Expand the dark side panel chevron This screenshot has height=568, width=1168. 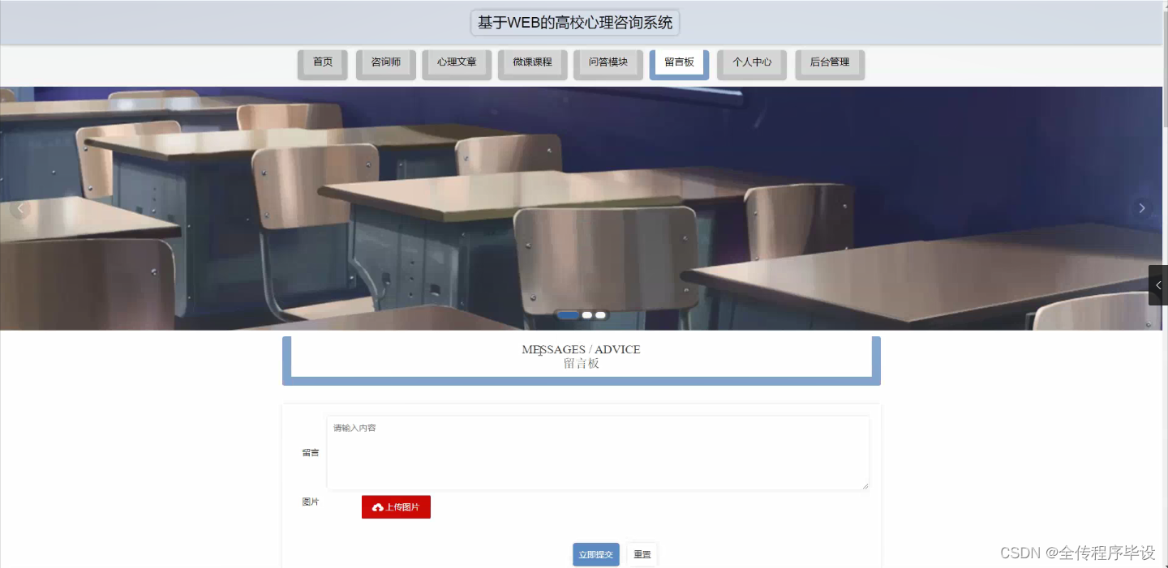pos(1158,285)
